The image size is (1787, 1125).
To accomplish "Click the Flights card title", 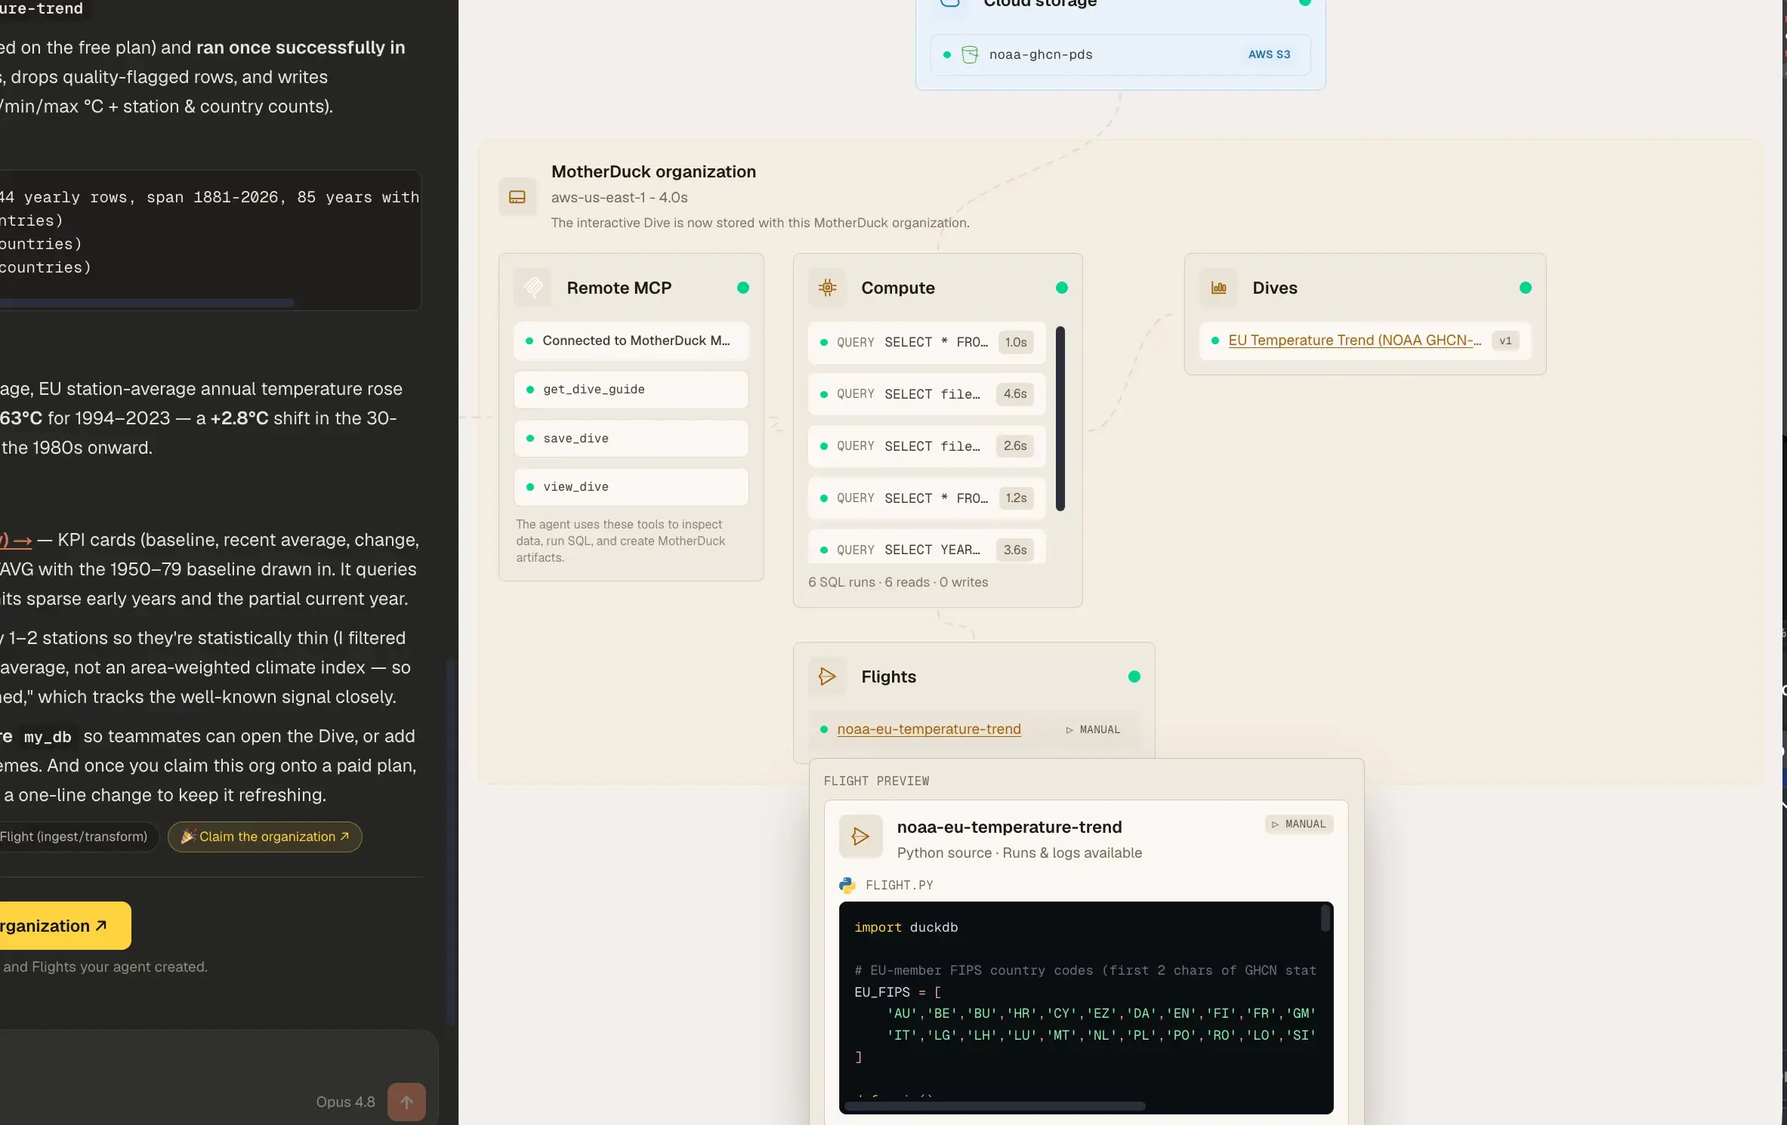I will click(x=888, y=677).
